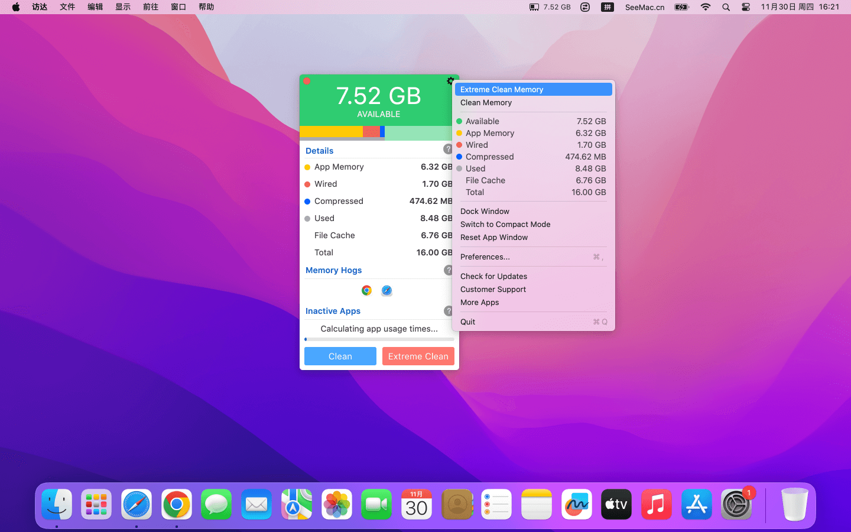Open Finder from the Dock
This screenshot has height=532, width=851.
57,504
